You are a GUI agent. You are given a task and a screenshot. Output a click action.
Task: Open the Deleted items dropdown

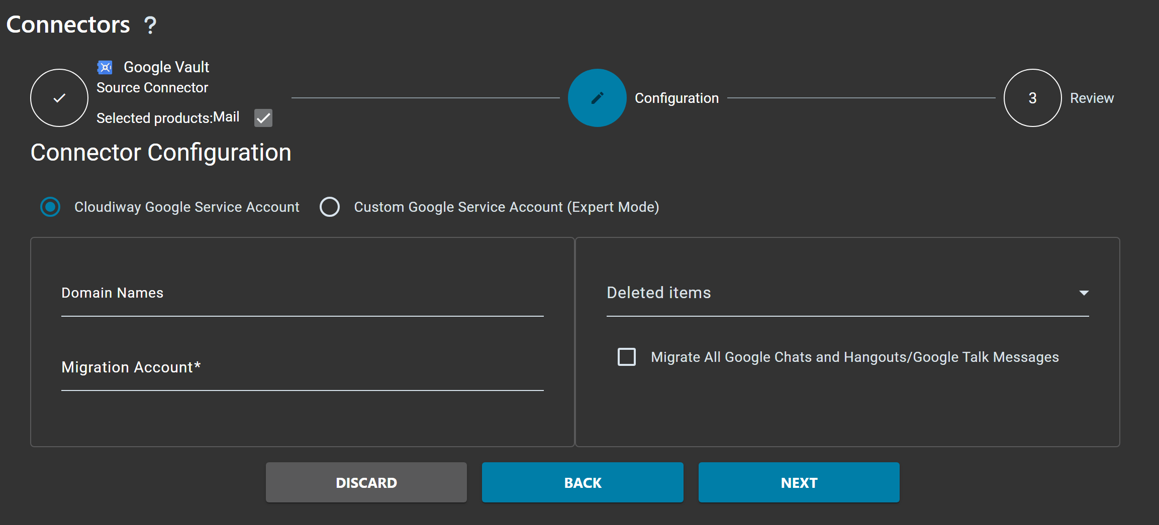[847, 293]
